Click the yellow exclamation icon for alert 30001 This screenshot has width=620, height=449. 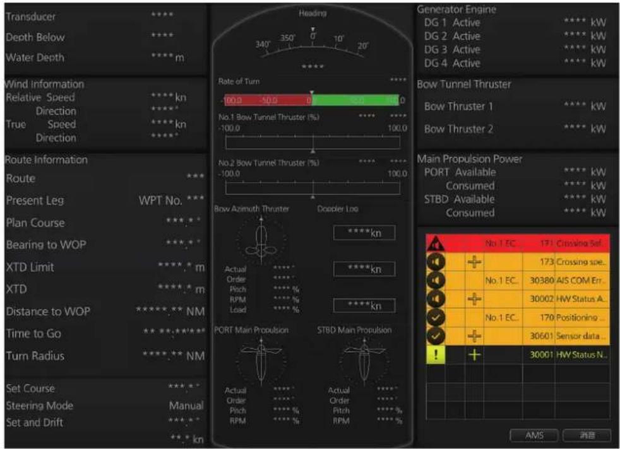tap(436, 354)
